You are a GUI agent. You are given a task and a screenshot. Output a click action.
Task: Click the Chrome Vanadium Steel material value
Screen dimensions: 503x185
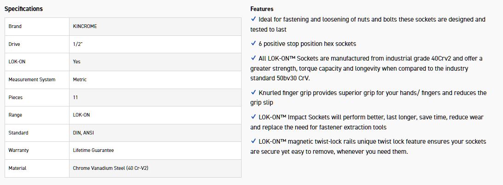pos(110,168)
